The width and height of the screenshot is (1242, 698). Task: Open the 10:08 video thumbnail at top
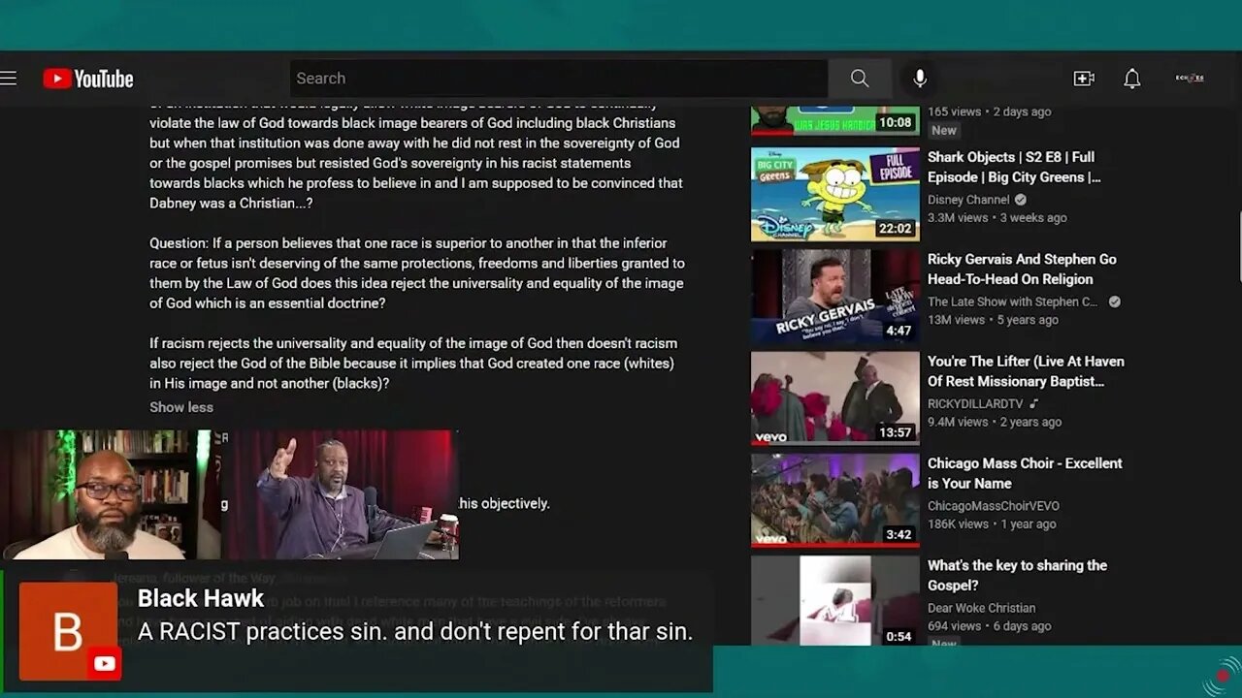point(835,119)
